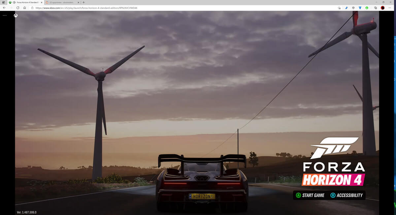Open the three-dot stream menu at top left
The width and height of the screenshot is (396, 215).
pos(5,15)
